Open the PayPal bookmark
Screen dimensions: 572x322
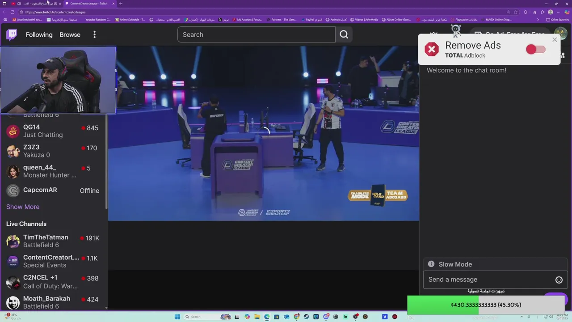311,20
